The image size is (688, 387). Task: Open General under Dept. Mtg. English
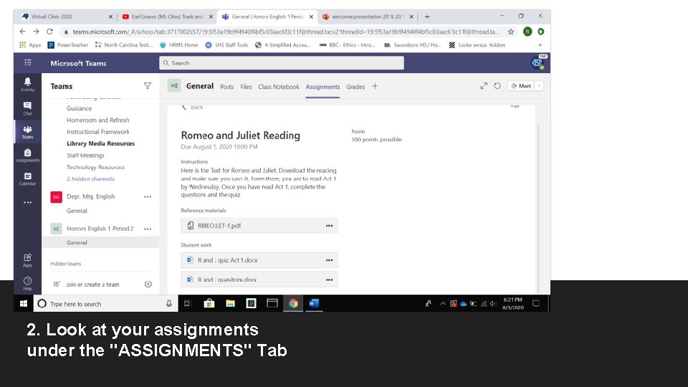[77, 211]
